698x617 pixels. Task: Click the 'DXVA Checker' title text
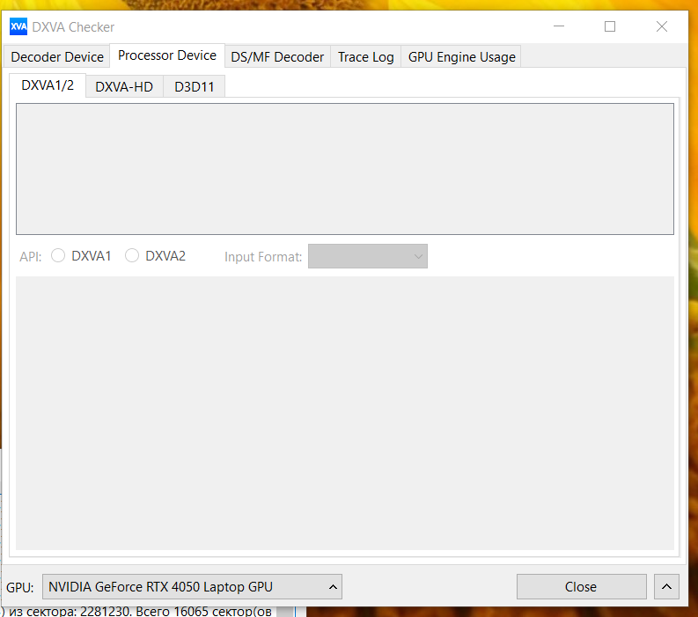tap(73, 27)
